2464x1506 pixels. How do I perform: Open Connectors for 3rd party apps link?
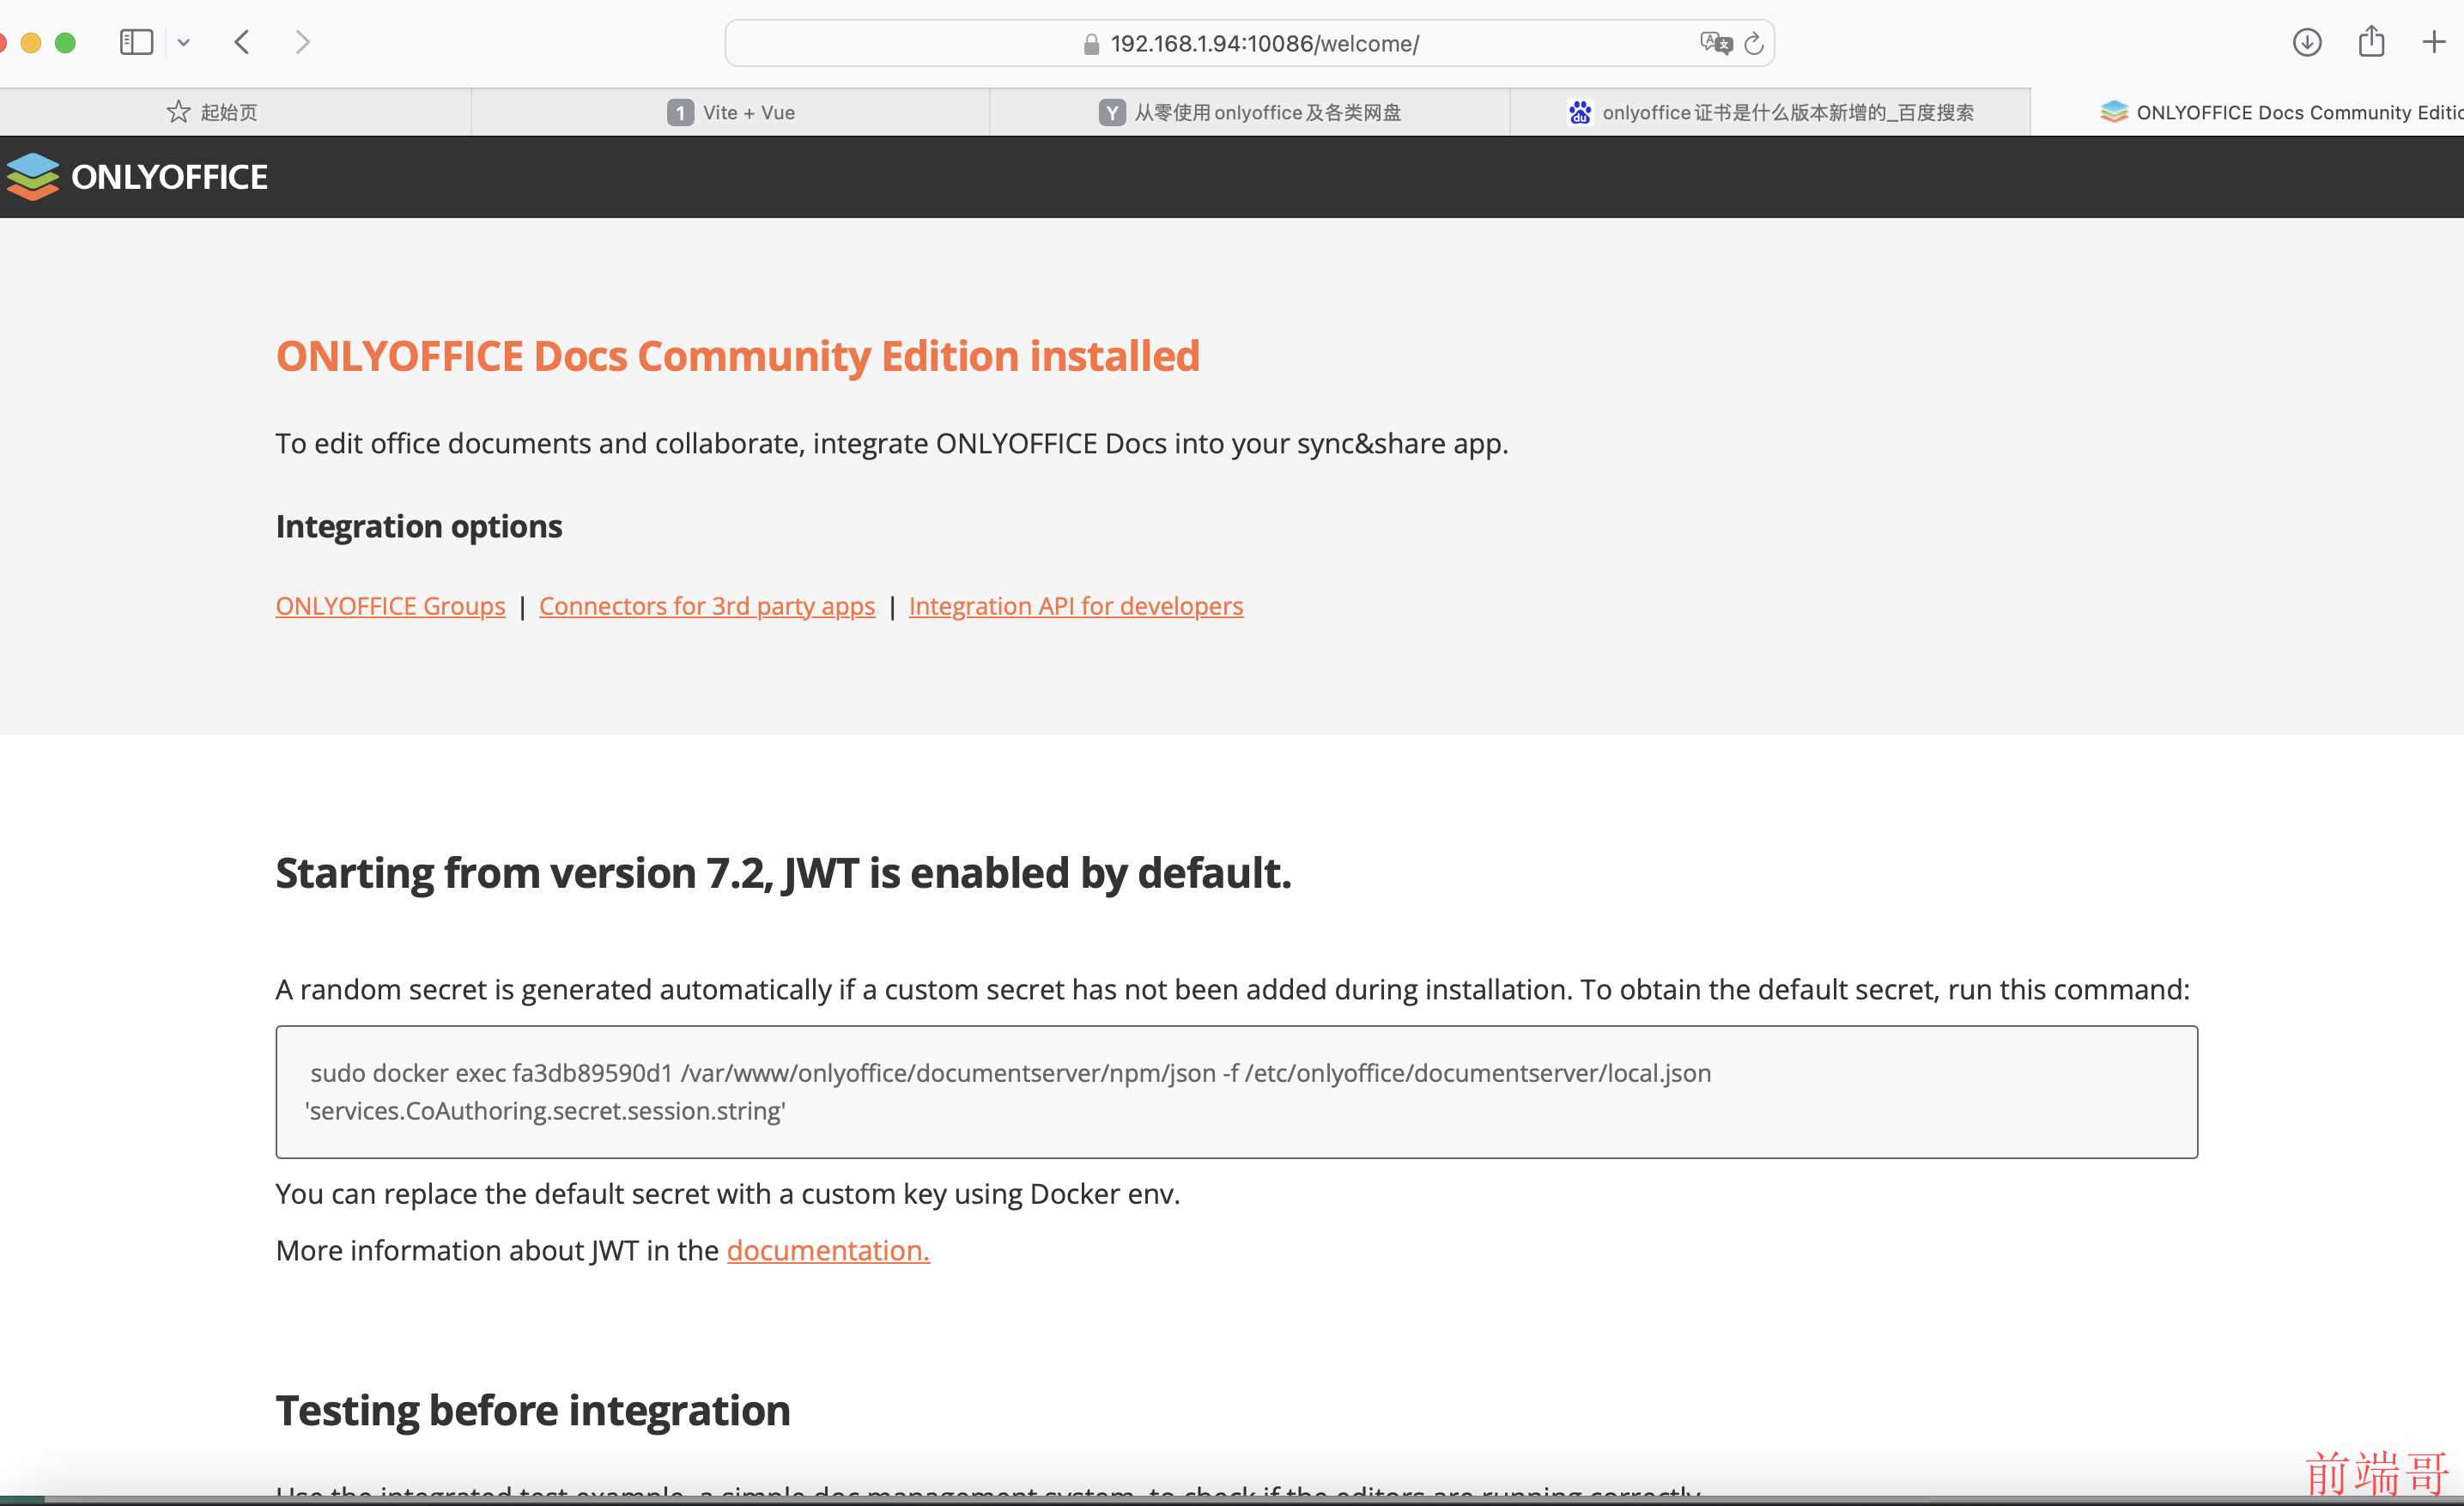coord(707,606)
